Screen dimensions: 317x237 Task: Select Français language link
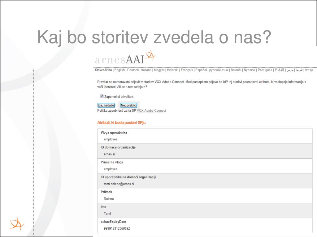[x=187, y=70]
